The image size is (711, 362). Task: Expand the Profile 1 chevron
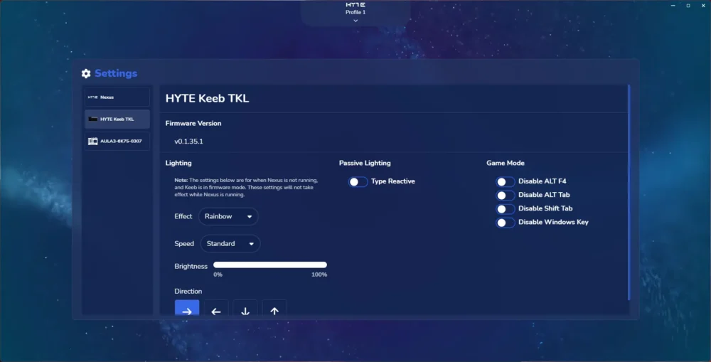coord(355,21)
